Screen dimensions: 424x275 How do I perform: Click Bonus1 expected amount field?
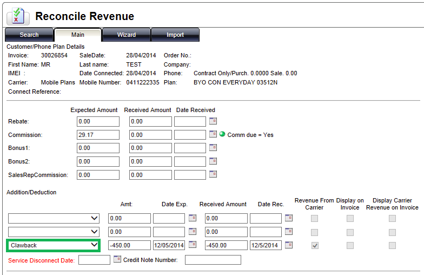(x=98, y=148)
